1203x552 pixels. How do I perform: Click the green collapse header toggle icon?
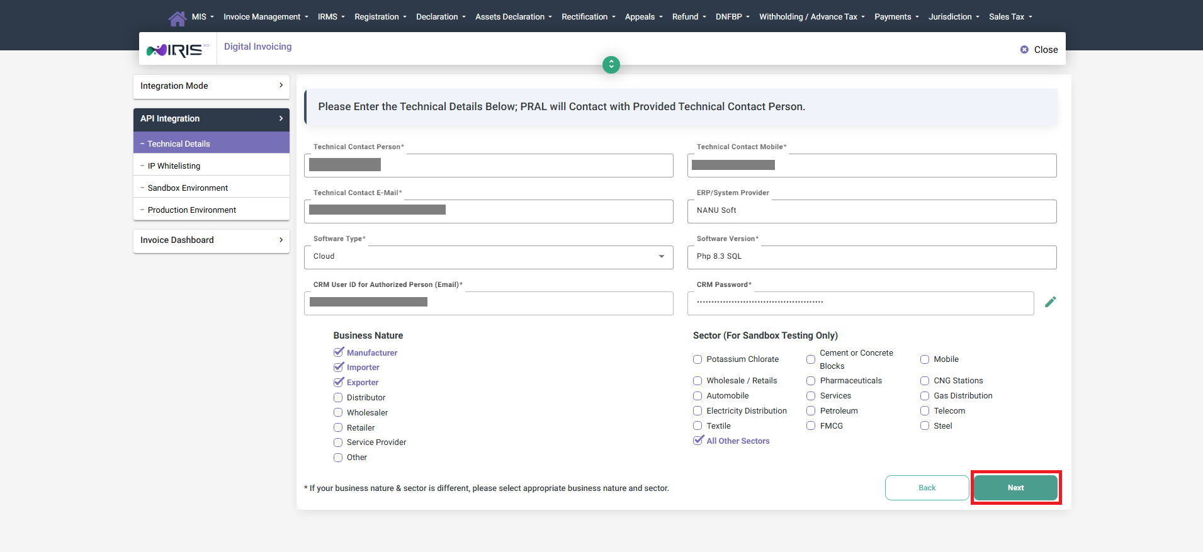611,65
